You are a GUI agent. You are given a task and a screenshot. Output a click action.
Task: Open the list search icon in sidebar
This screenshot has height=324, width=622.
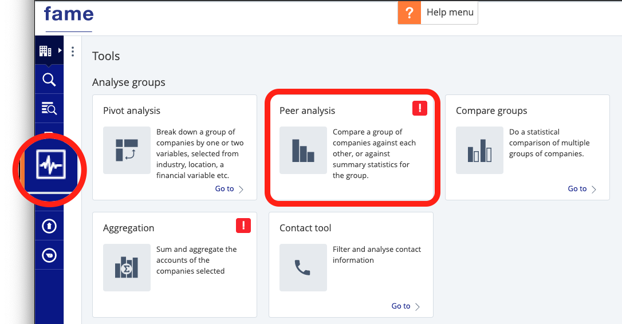[x=49, y=108]
